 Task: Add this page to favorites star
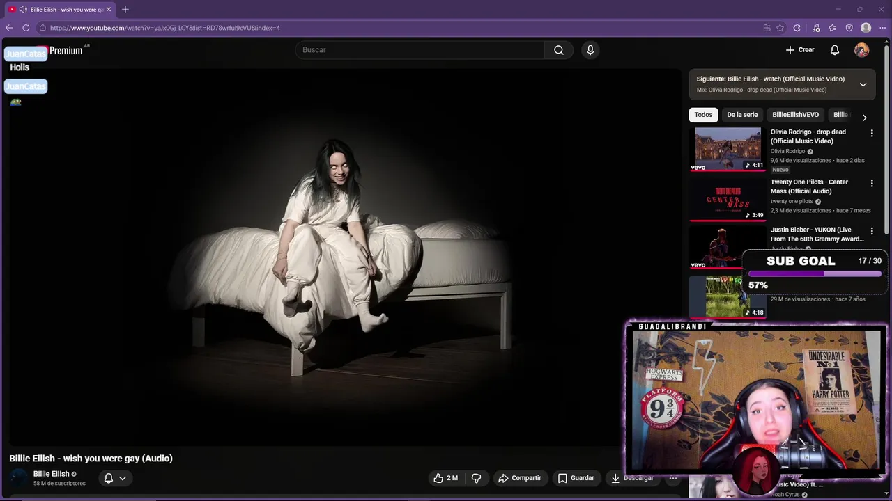[780, 28]
